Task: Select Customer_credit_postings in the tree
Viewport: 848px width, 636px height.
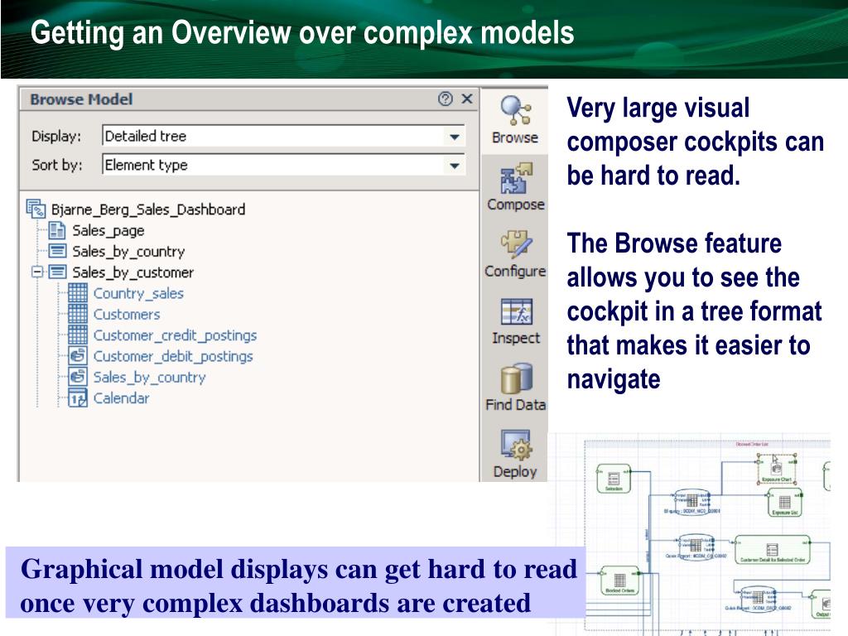Action: coord(174,335)
